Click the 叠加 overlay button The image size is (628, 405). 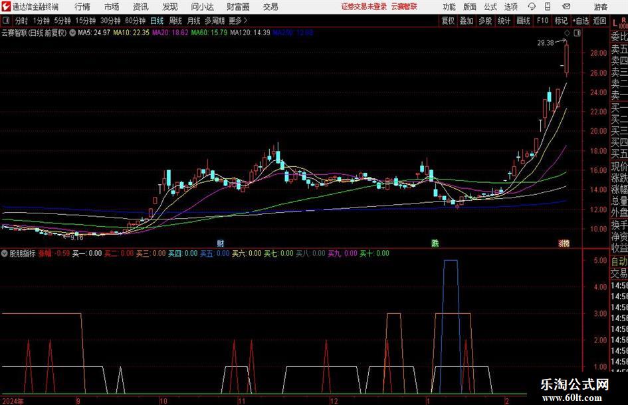467,21
